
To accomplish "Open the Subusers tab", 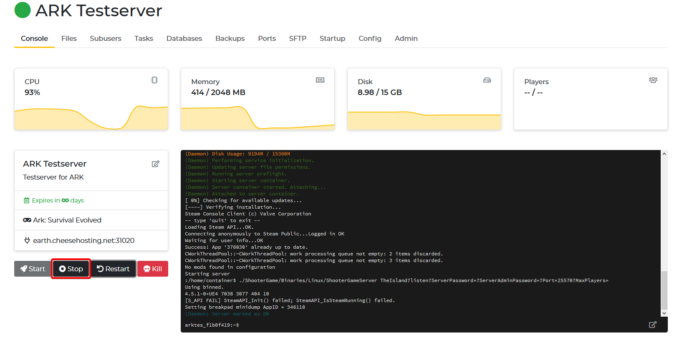I will (x=105, y=38).
